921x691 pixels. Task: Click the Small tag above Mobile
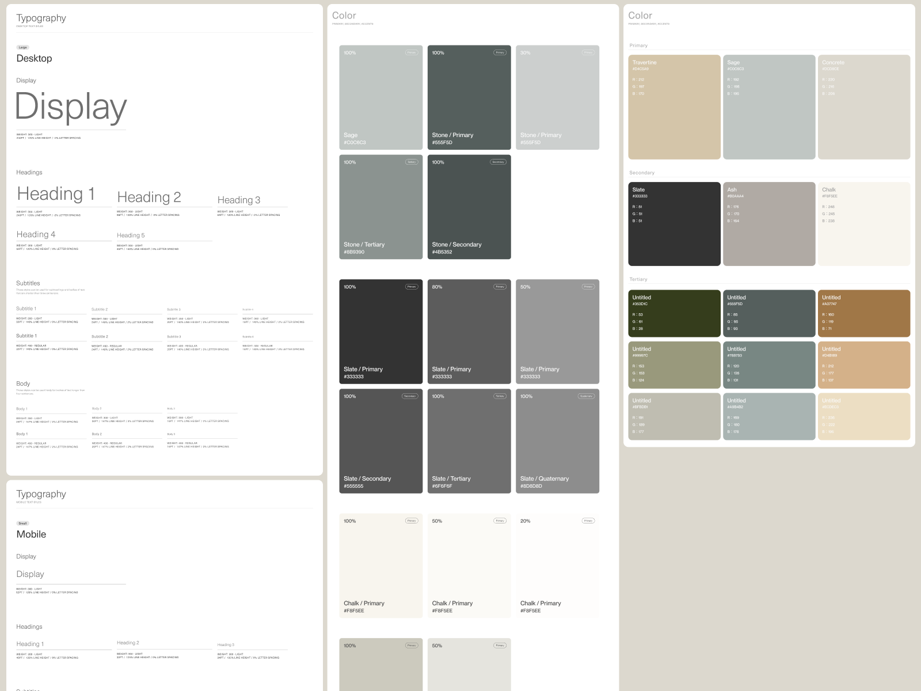click(22, 523)
